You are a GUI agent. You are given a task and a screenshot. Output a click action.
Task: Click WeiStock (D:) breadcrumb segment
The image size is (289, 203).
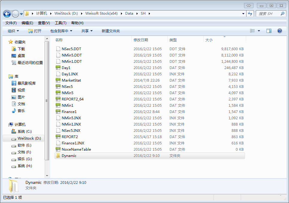(x=66, y=13)
